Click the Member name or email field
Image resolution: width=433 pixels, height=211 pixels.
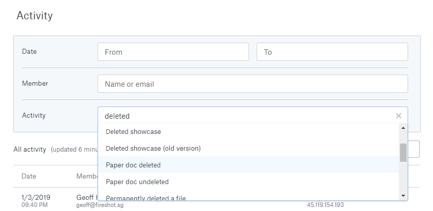click(x=252, y=84)
